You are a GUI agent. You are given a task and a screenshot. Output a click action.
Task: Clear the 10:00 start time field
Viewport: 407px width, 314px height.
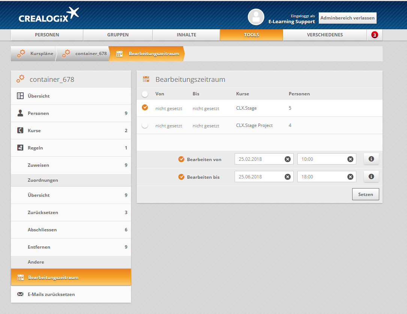[350, 159]
